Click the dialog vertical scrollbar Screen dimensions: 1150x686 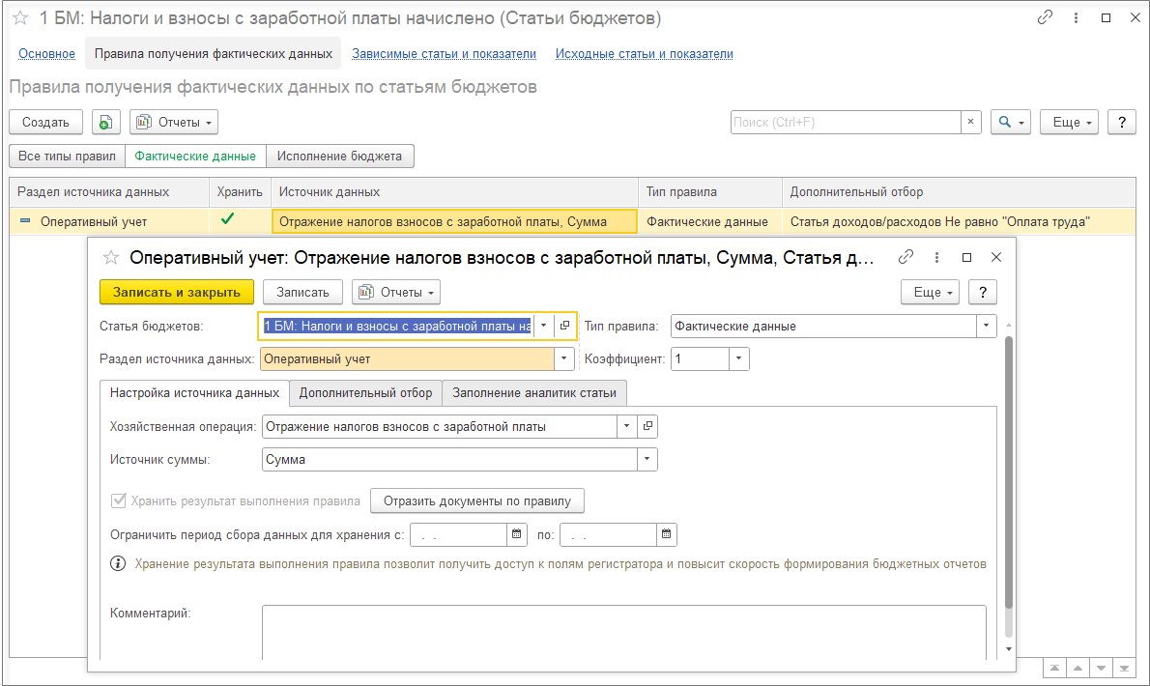1009,472
